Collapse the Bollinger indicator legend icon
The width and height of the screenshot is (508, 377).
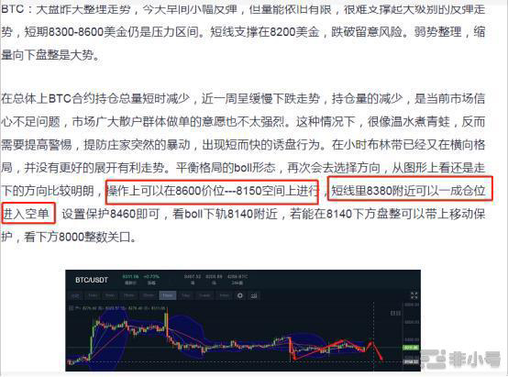pyautogui.click(x=71, y=308)
